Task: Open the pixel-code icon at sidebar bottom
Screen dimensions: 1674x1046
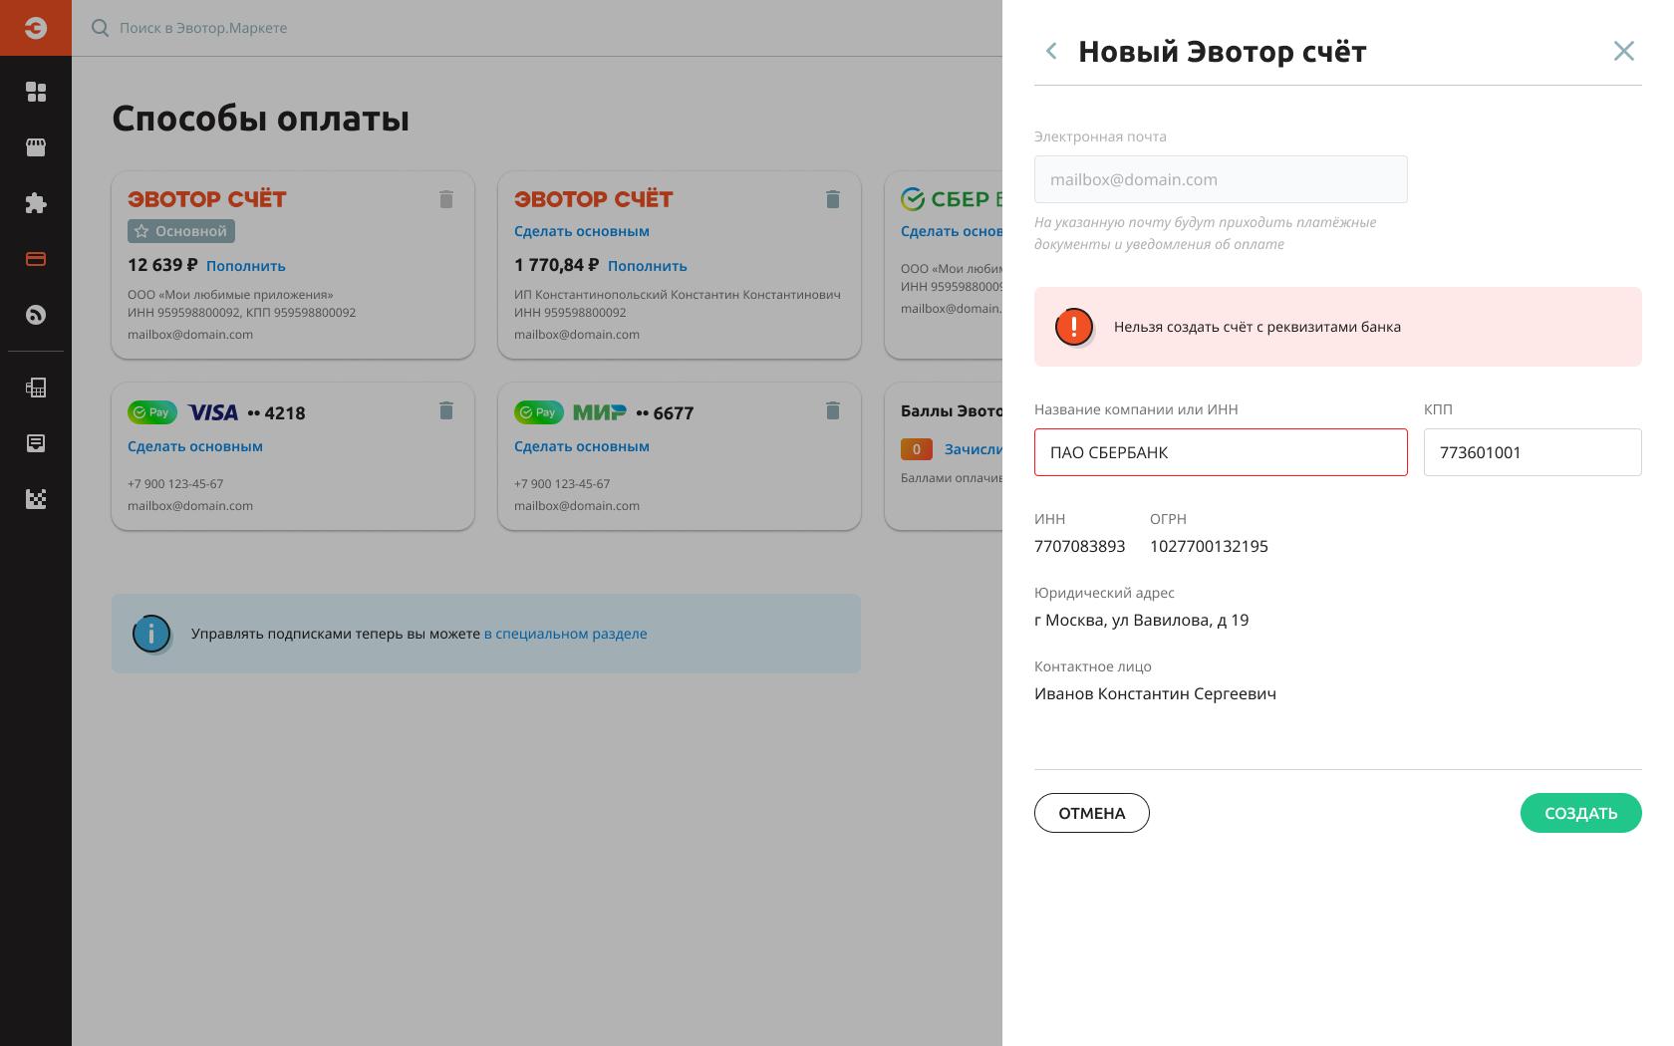Action: [x=36, y=499]
